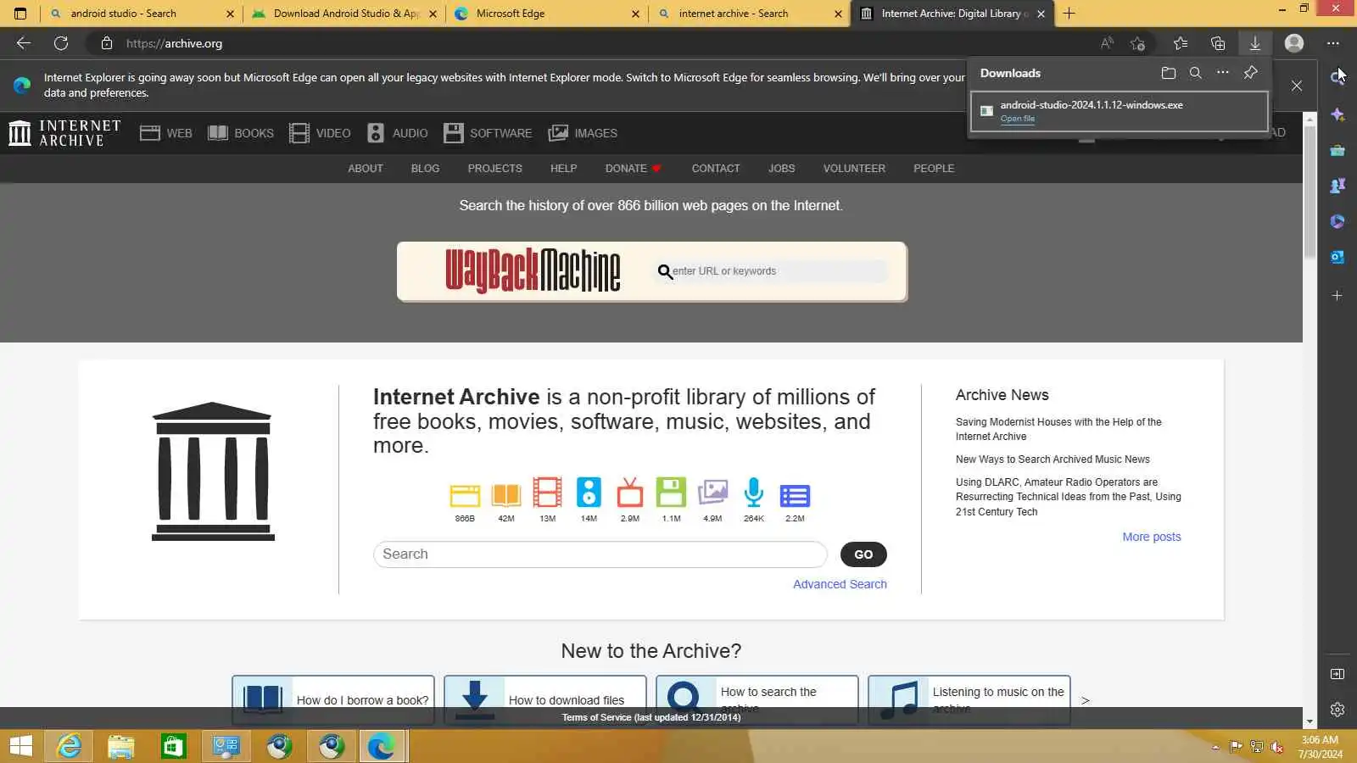The image size is (1357, 763).
Task: Open the IMAGES section
Action: click(583, 133)
